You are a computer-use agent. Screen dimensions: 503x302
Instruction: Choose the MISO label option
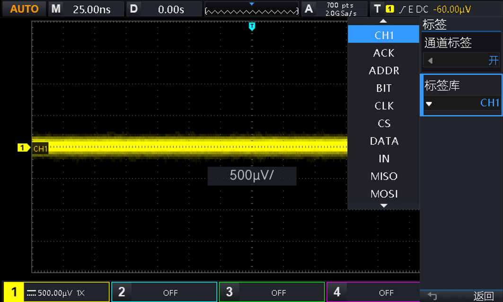point(384,177)
